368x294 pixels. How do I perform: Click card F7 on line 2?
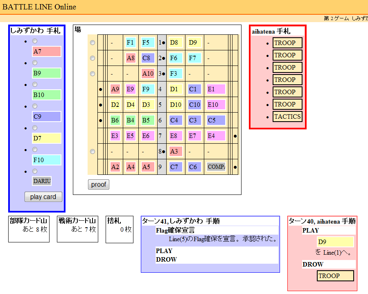194,58
